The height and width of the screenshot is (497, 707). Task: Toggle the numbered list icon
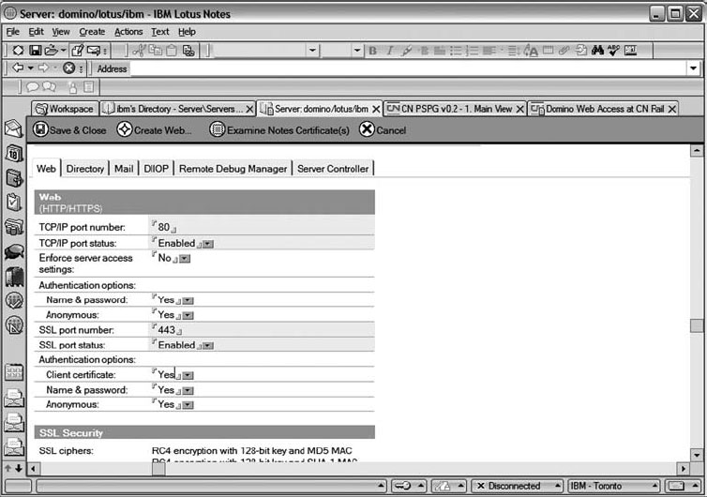(x=472, y=51)
